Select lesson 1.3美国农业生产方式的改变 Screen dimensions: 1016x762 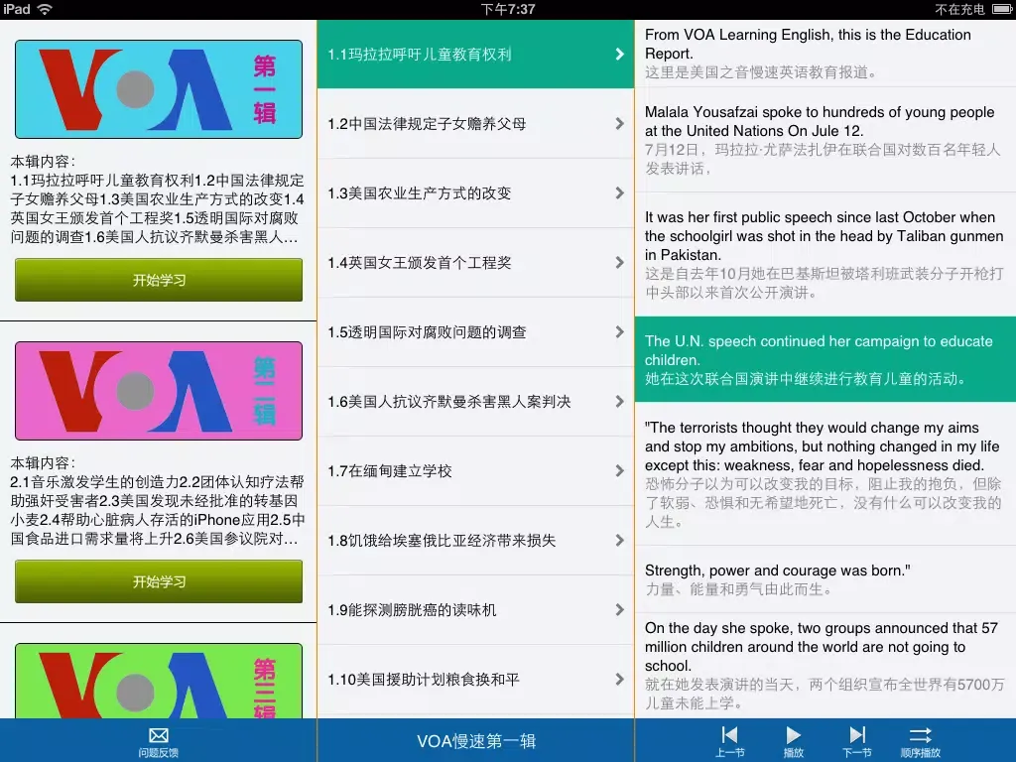(475, 193)
